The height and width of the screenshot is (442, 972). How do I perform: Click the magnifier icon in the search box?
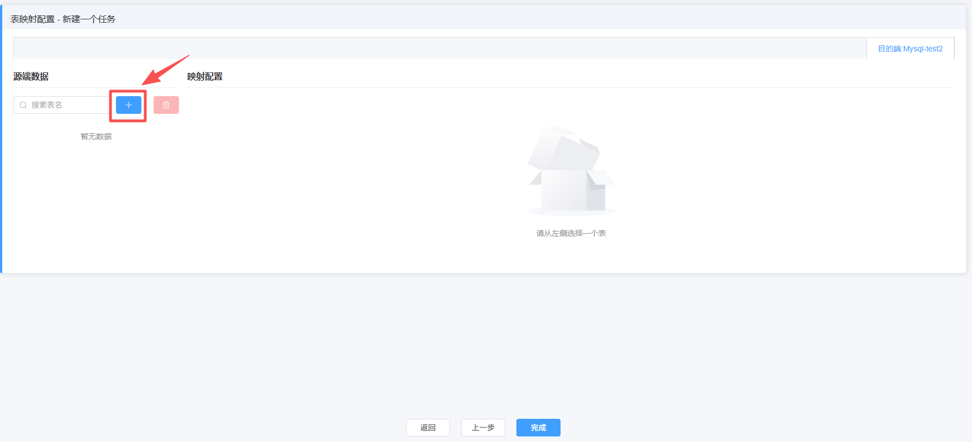(23, 105)
